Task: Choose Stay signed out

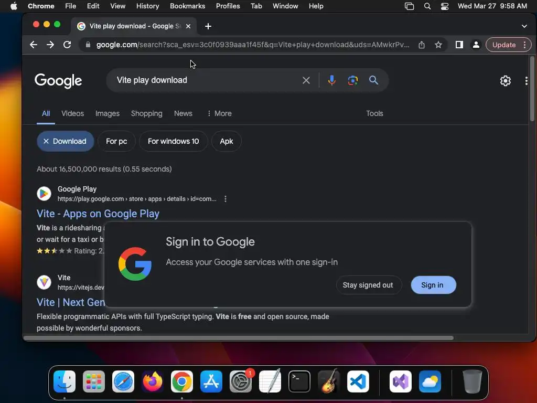Action: 369,285
